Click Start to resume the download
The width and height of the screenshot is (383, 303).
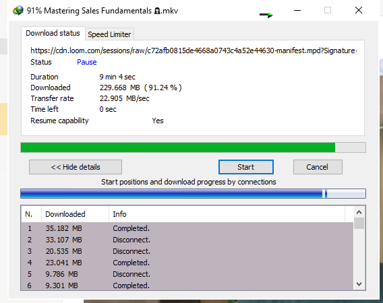pos(246,167)
